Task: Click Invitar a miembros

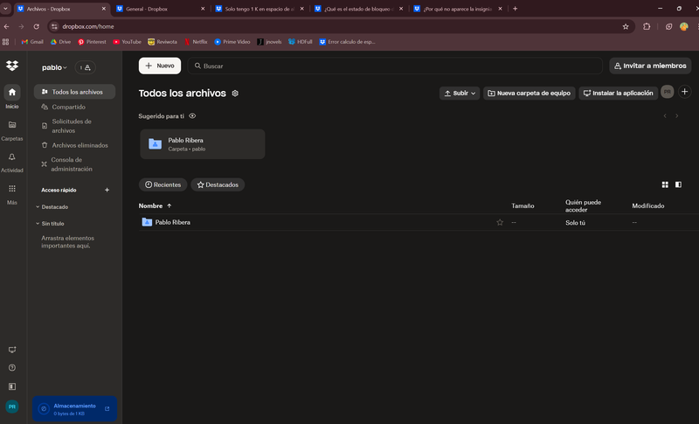Action: point(650,66)
